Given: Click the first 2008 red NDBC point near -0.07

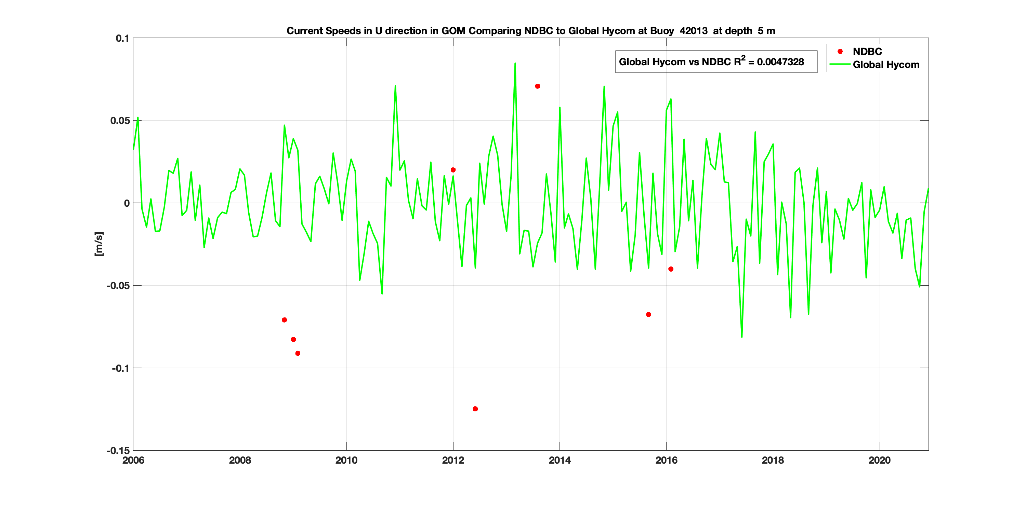Looking at the screenshot, I should coord(284,320).
